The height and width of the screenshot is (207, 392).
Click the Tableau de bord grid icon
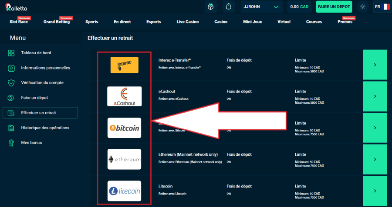(11, 53)
